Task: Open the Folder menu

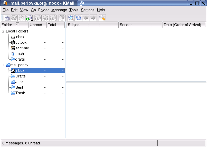Action: pyautogui.click(x=43, y=10)
